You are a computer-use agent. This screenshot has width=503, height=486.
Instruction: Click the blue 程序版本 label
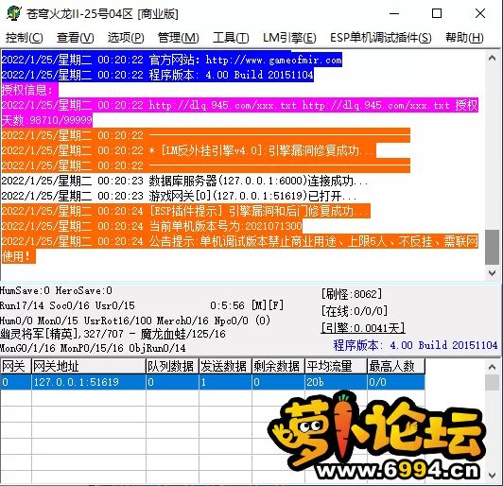click(415, 345)
